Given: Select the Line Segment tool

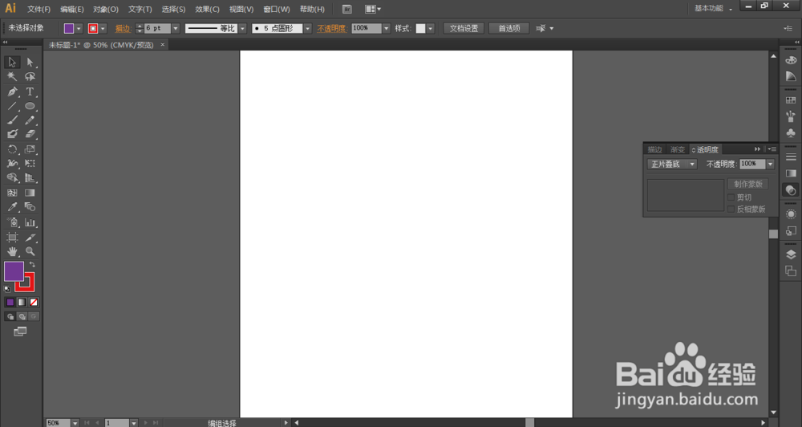Looking at the screenshot, I should coord(12,106).
